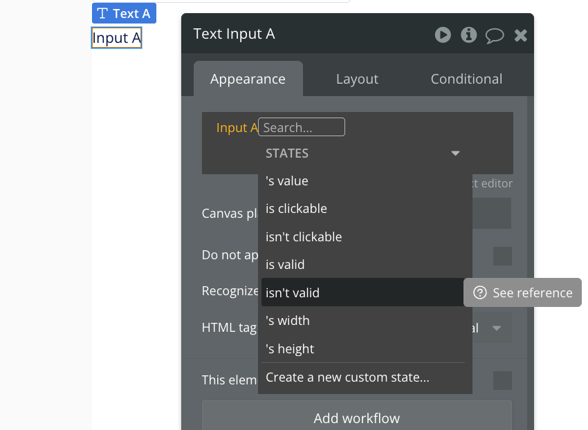The image size is (588, 430).
Task: Enable the 'This element' checkbox
Action: click(x=502, y=380)
